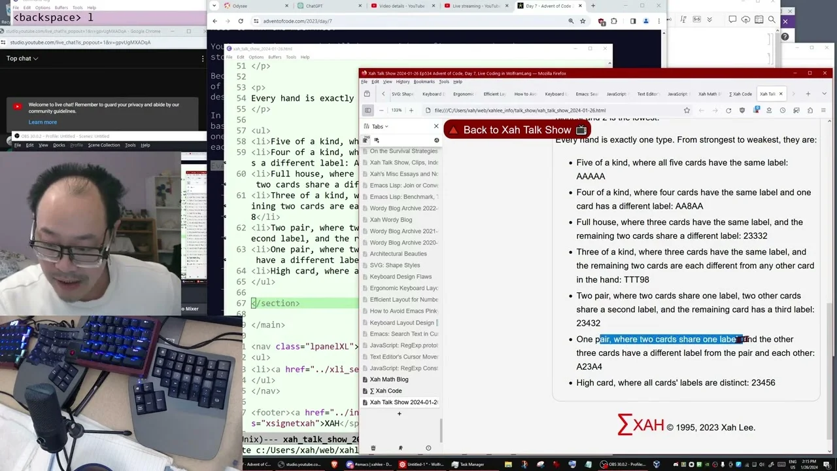The width and height of the screenshot is (837, 471).
Task: Click bookmark icon at sidebar bottom
Action: pos(401,448)
